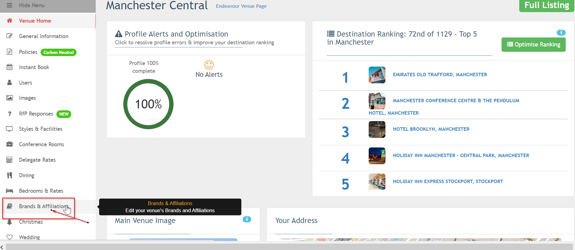The image size is (575, 250).
Task: Click the RfP Responses question mark icon
Action: point(10,114)
